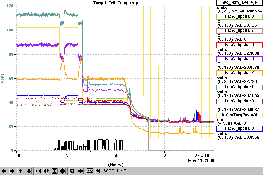Screen dimensions: 263x175
Task: Select the blue HacAi_hpchan0 legend box
Action: (x=239, y=129)
